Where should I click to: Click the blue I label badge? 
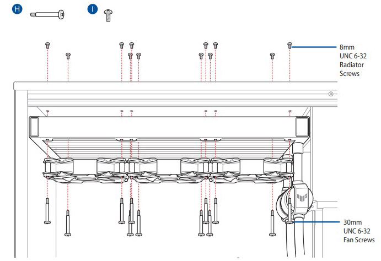coord(92,10)
